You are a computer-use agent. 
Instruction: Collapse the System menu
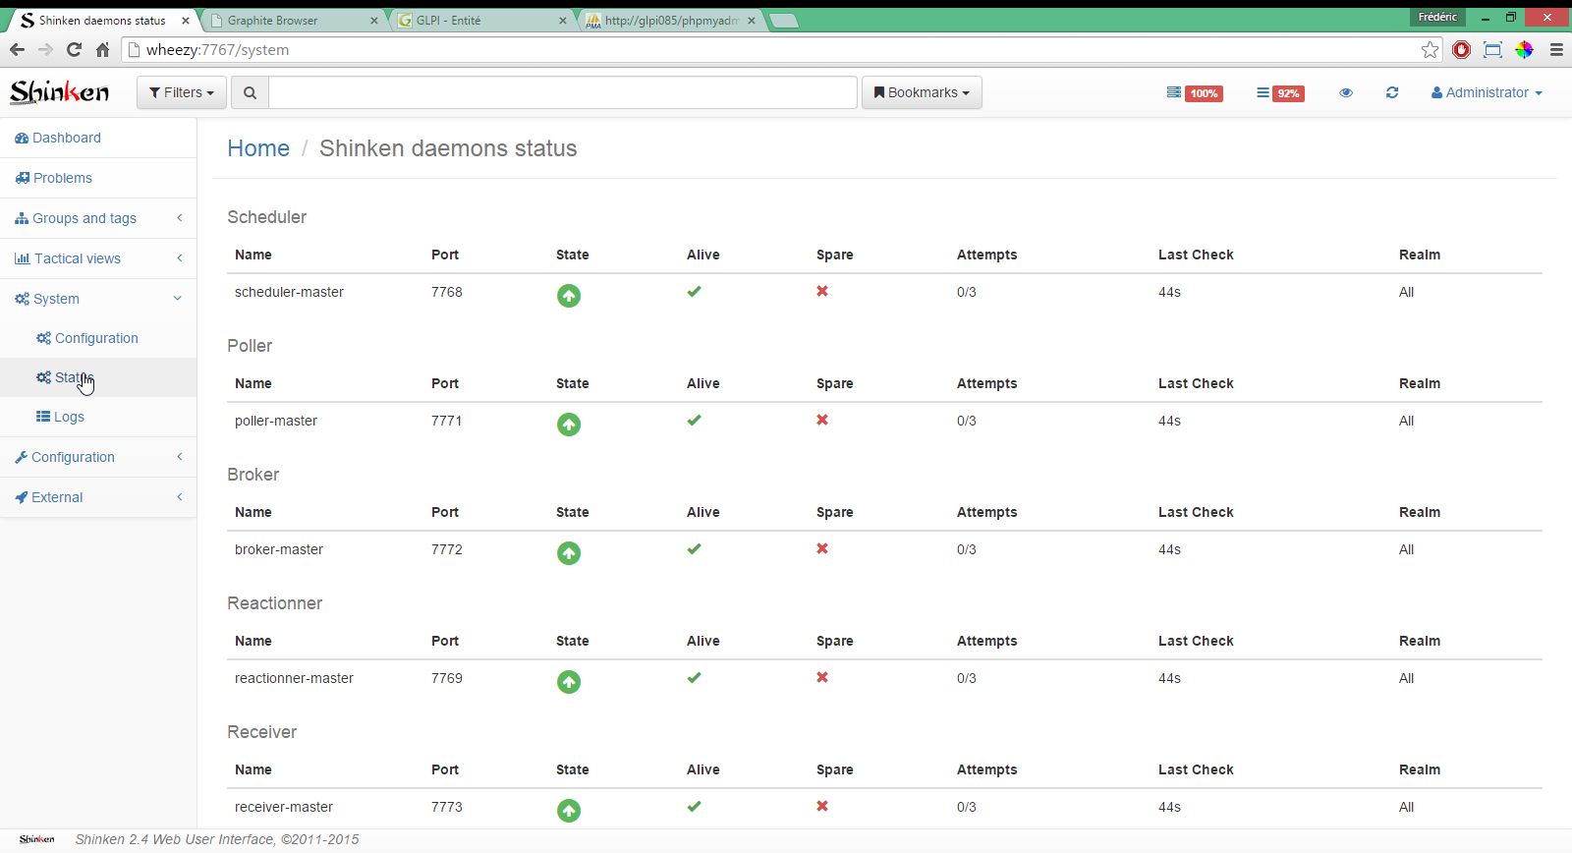(98, 299)
